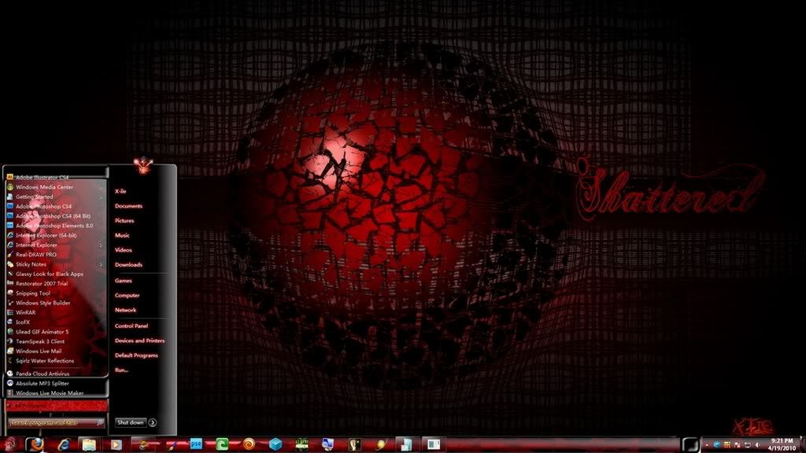
Task: Click the orange grid tray icon
Action: click(x=727, y=445)
